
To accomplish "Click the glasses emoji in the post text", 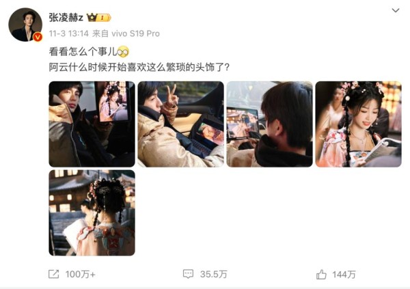I will [123, 51].
